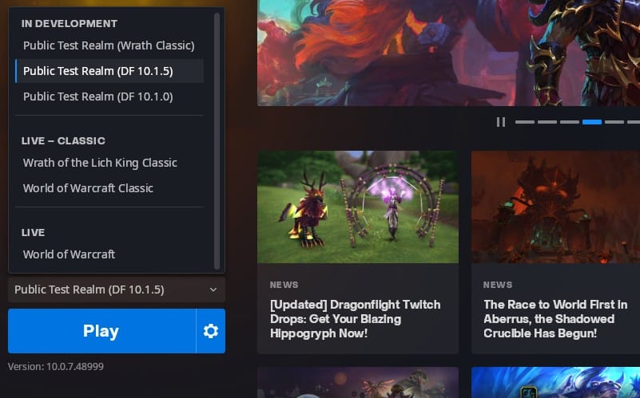
Task: Jump to fifth carousel slide indicator
Action: pos(614,122)
